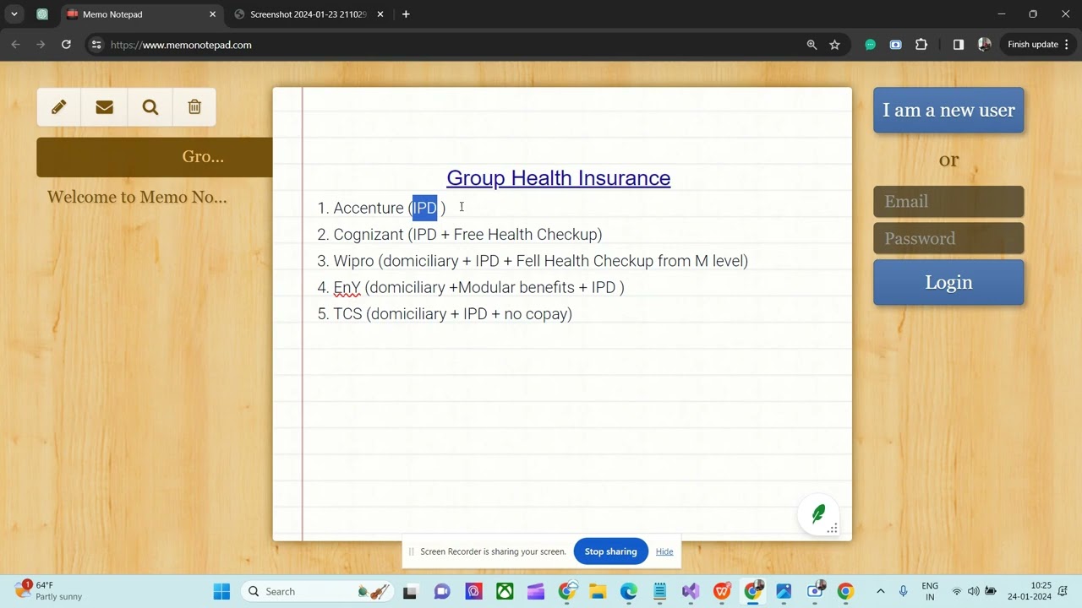This screenshot has height=608, width=1082.
Task: Open Visual Studio from taskbar
Action: [x=691, y=591]
